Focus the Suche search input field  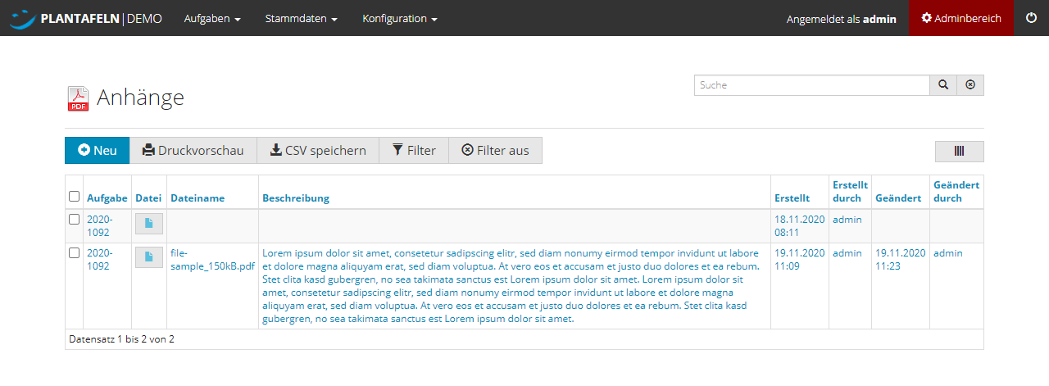811,85
